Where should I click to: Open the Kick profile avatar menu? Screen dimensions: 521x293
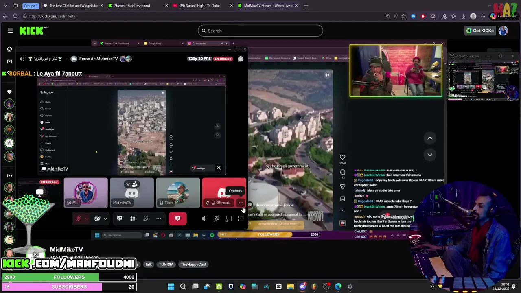click(x=503, y=31)
